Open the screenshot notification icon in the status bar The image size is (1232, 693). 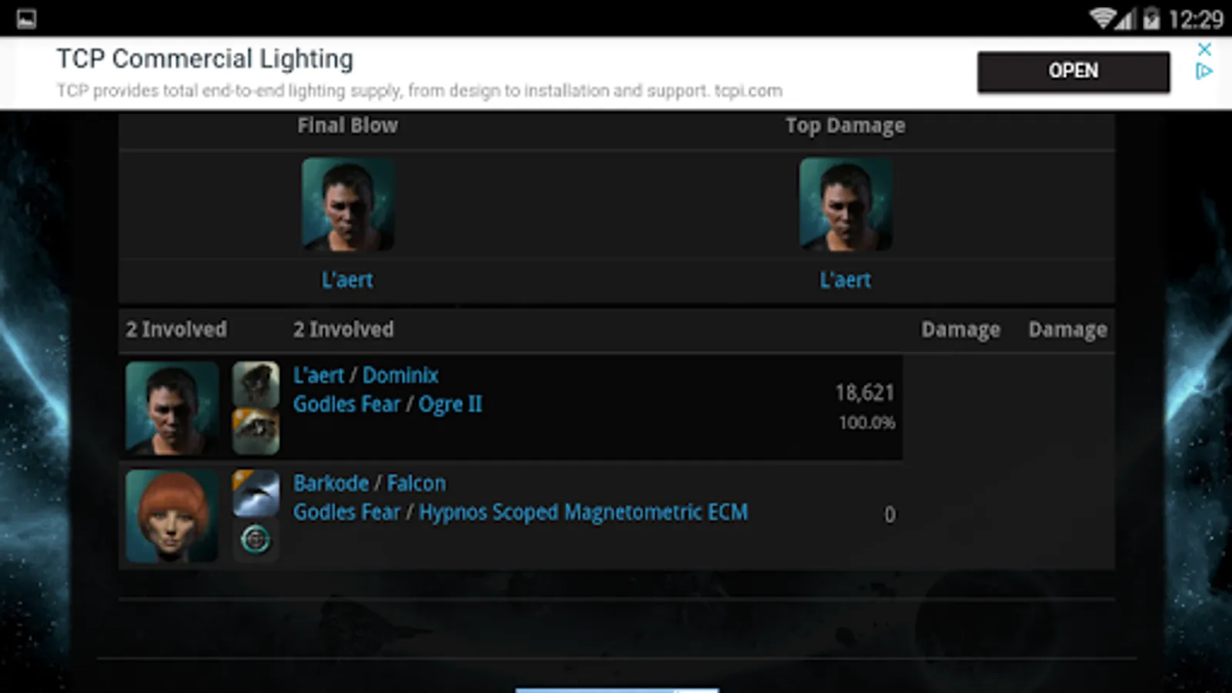[26, 18]
